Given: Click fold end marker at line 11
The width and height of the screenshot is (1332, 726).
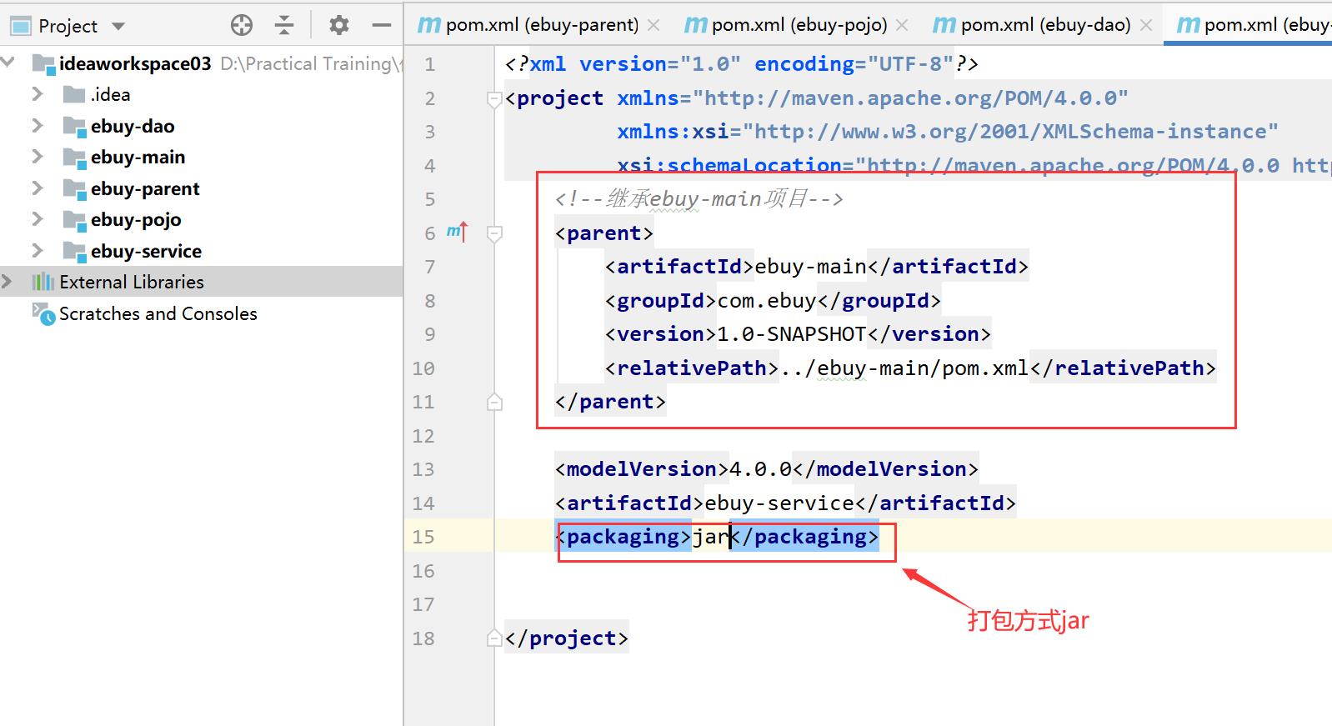Looking at the screenshot, I should click(x=494, y=402).
